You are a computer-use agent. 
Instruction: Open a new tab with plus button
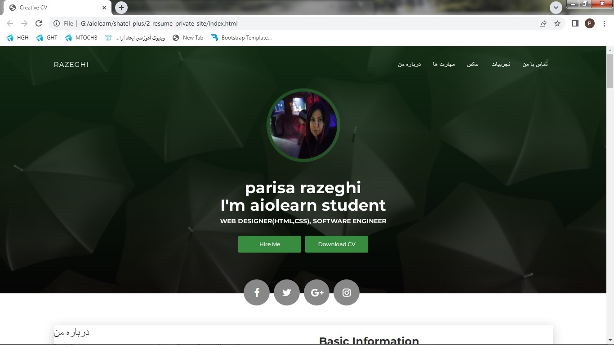[x=121, y=8]
